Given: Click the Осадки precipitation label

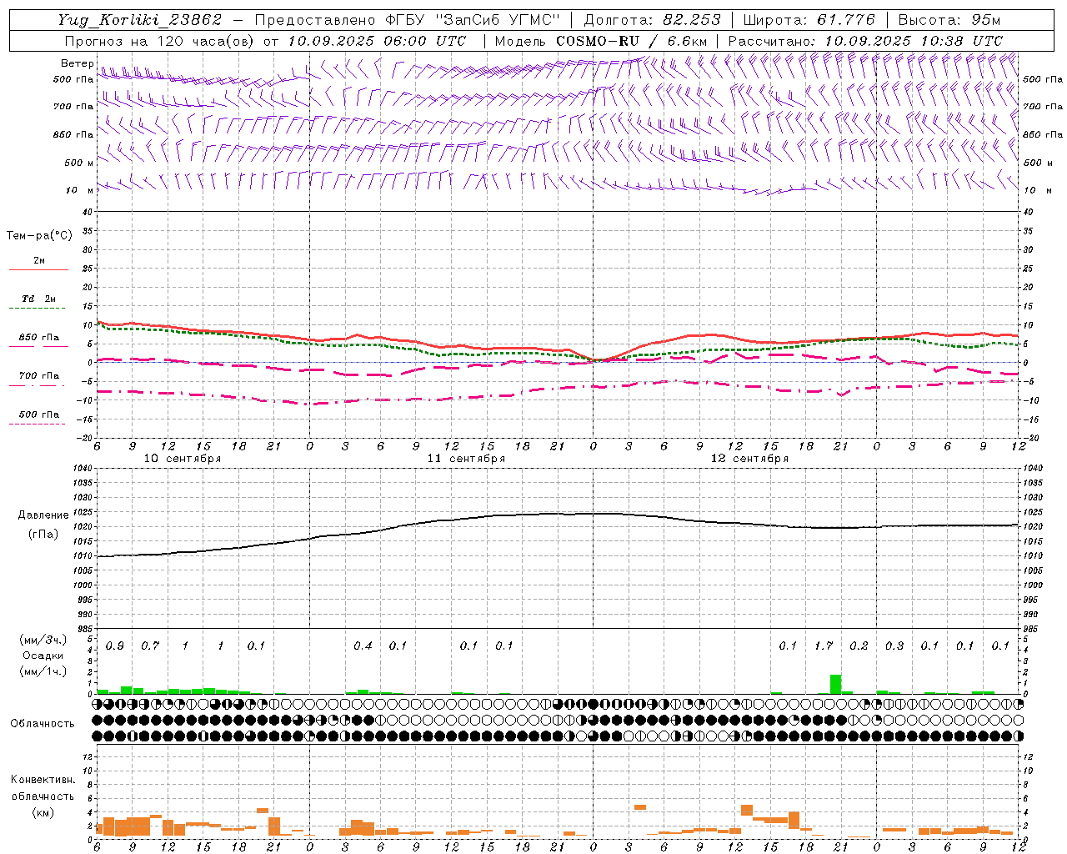Looking at the screenshot, I should coord(43,656).
